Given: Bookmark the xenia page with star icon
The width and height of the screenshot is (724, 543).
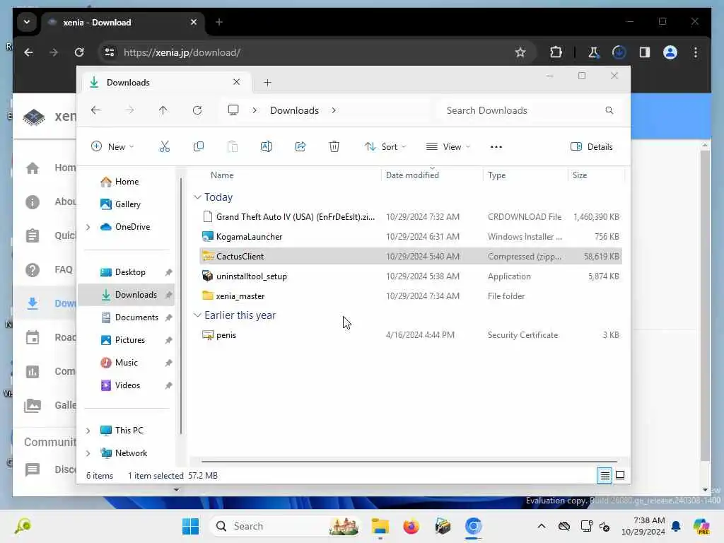Looking at the screenshot, I should (x=520, y=52).
